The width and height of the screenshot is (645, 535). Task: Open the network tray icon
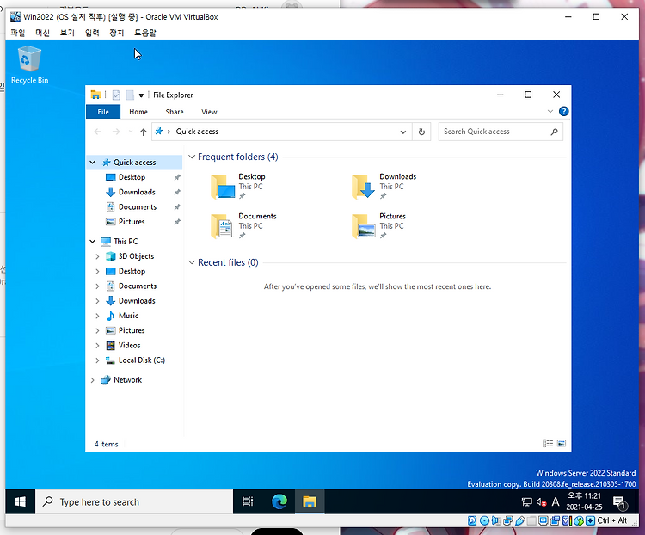[527, 501]
